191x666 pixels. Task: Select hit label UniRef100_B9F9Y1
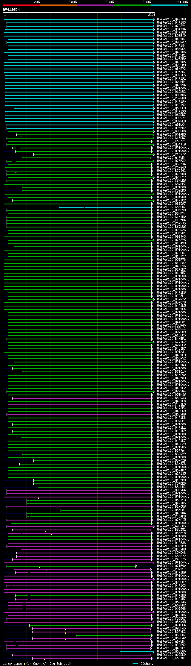[x=171, y=118]
